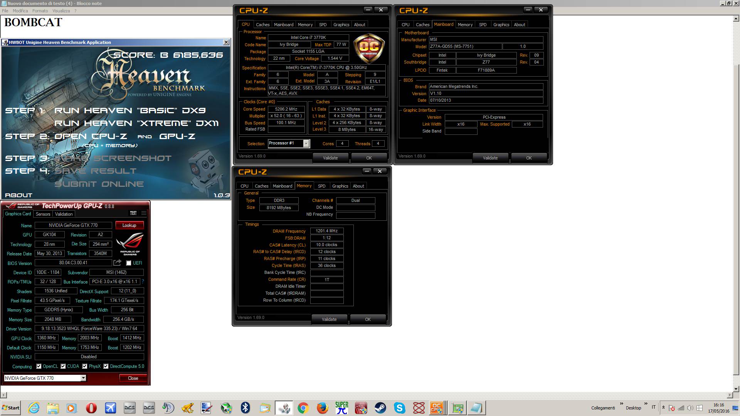Launch Windows Media Player from taskbar

click(x=72, y=408)
